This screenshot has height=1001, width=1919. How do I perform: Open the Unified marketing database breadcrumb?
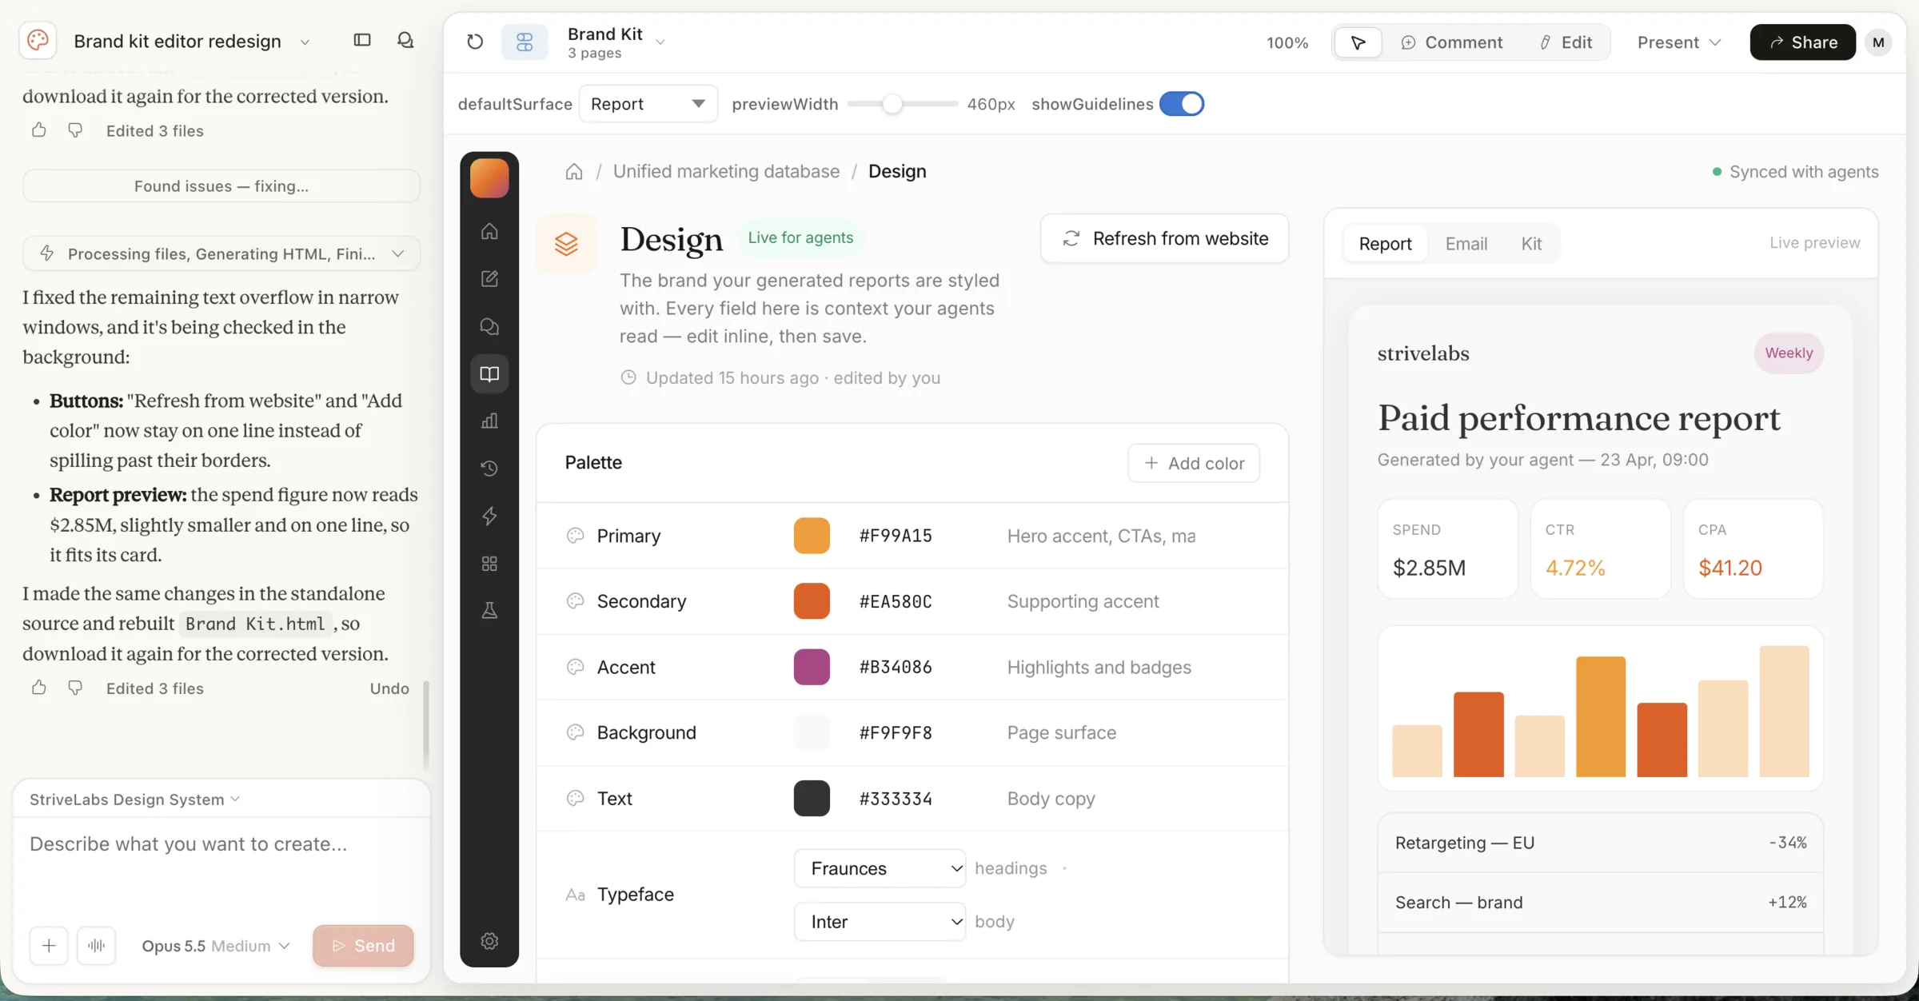coord(726,171)
